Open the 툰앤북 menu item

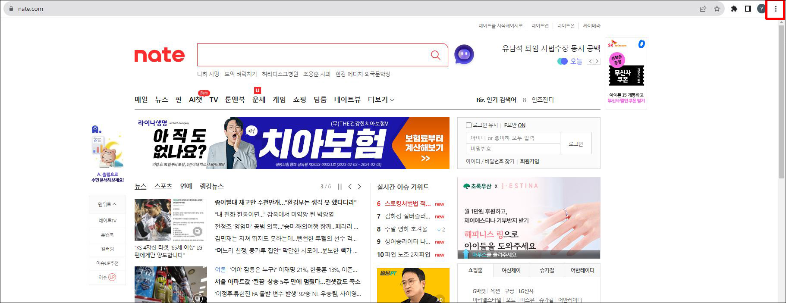pyautogui.click(x=235, y=100)
